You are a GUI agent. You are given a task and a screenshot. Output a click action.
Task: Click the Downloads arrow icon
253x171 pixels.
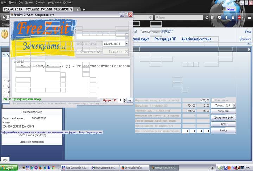226,17
